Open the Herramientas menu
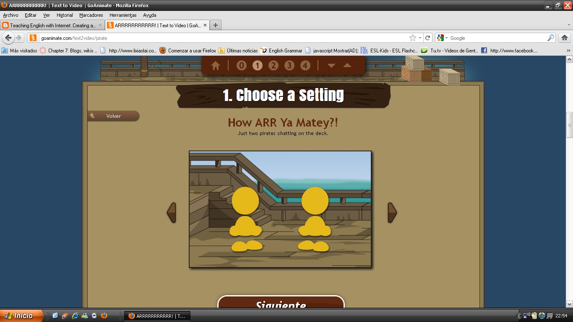 click(123, 15)
